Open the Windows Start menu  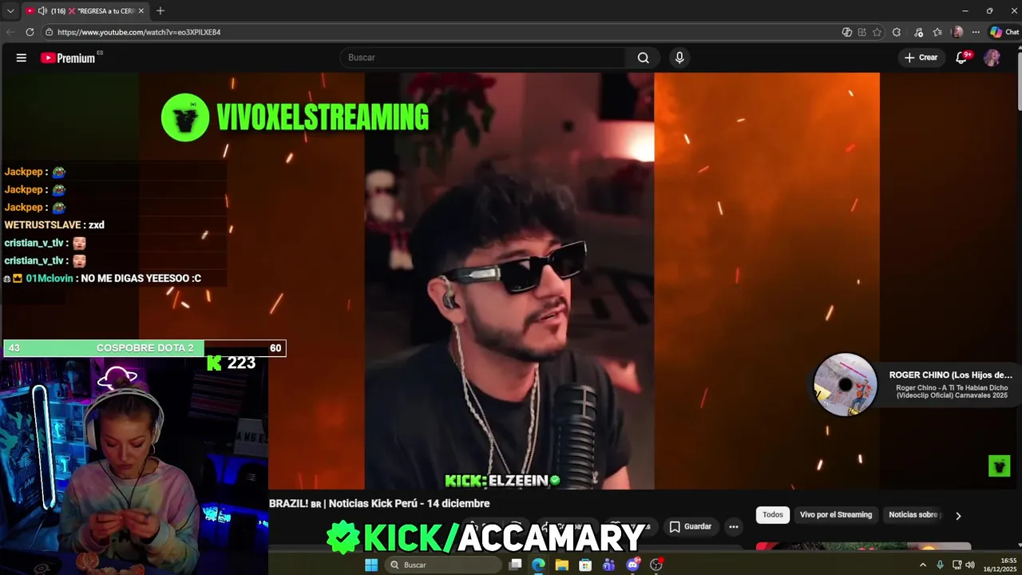pyautogui.click(x=371, y=565)
